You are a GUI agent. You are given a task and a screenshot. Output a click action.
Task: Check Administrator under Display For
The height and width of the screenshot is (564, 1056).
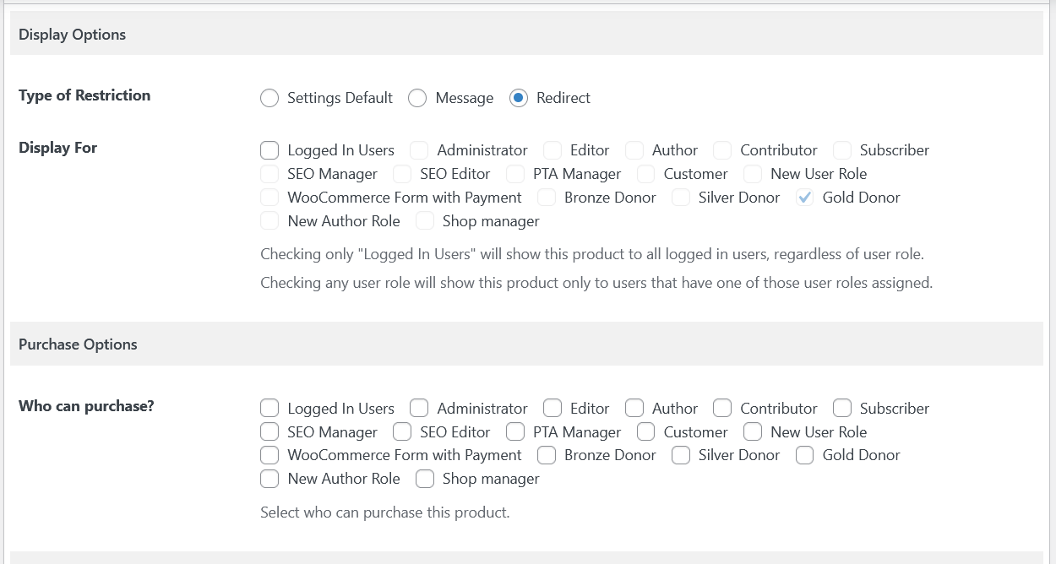pyautogui.click(x=419, y=150)
